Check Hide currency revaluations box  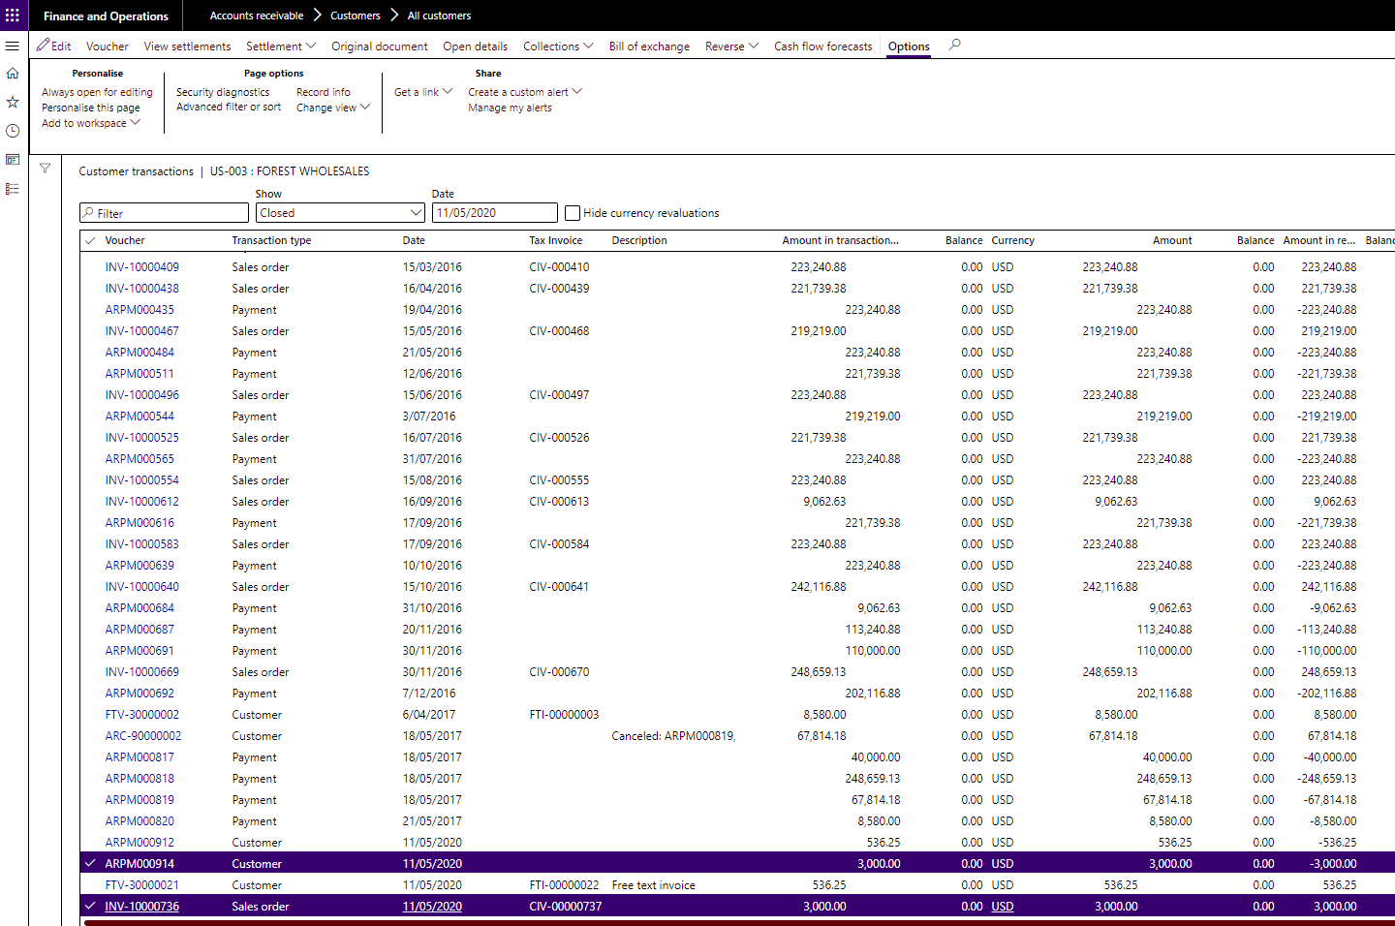tap(573, 213)
